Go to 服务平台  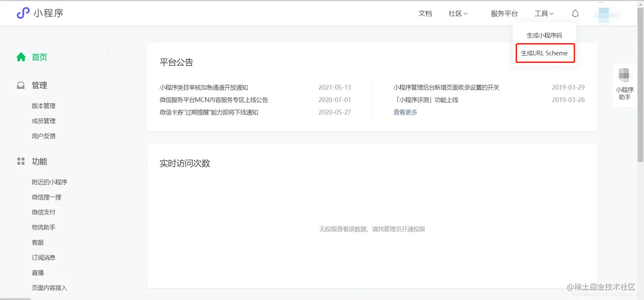coord(504,13)
